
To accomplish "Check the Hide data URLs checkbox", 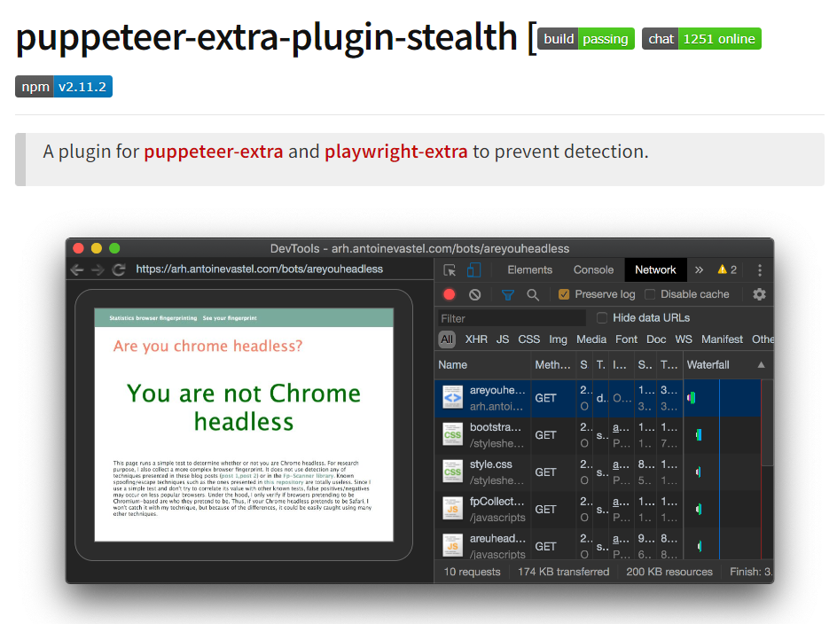I will (602, 318).
